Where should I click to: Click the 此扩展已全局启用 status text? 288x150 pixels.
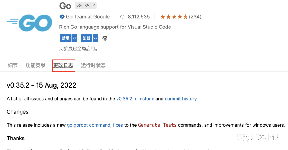pos(78,48)
